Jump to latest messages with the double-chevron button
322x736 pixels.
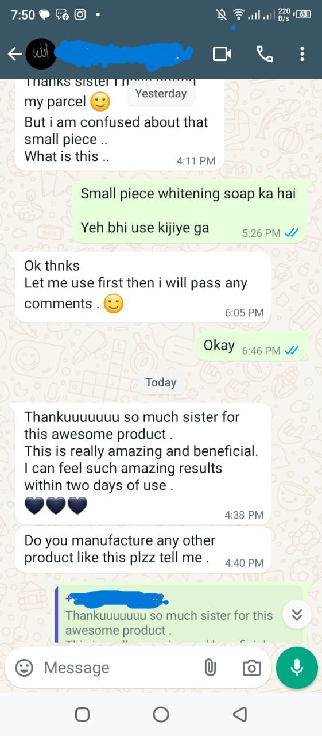297,615
